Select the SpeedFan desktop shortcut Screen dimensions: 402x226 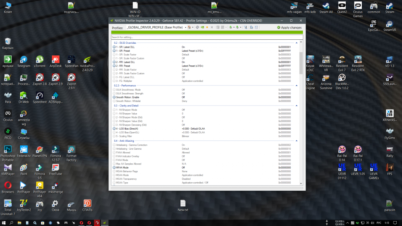click(71, 62)
